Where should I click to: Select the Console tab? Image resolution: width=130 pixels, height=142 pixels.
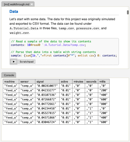tap(9, 75)
